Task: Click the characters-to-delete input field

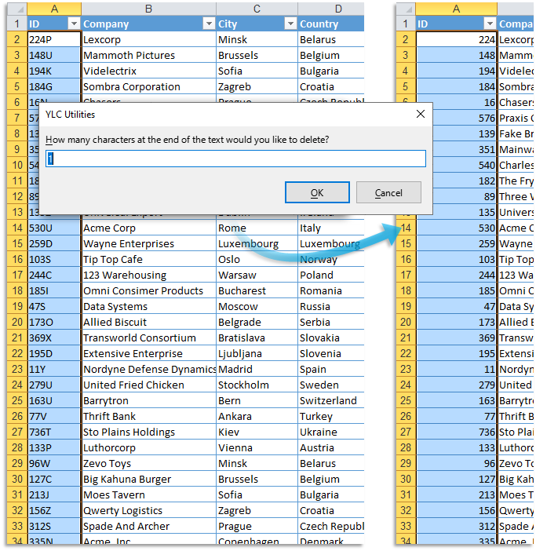Action: pos(235,159)
